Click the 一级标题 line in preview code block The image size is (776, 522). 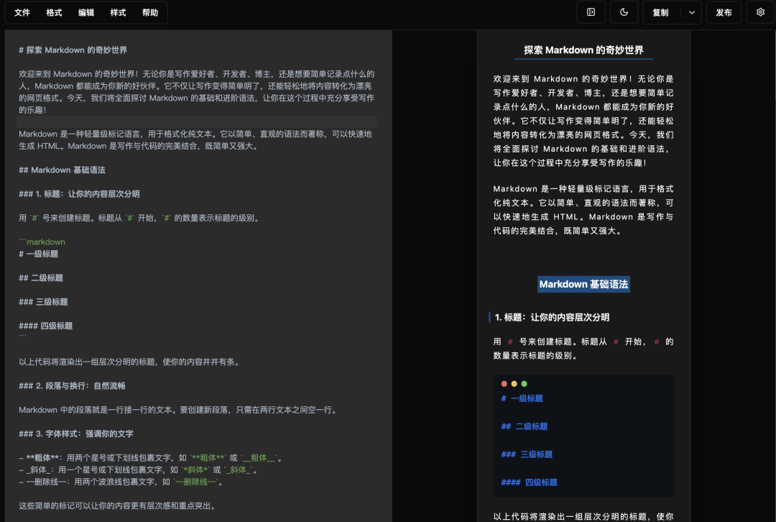tap(525, 398)
